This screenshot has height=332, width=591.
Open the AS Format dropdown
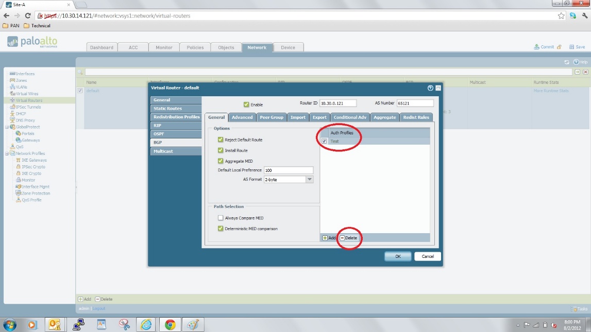(x=309, y=179)
